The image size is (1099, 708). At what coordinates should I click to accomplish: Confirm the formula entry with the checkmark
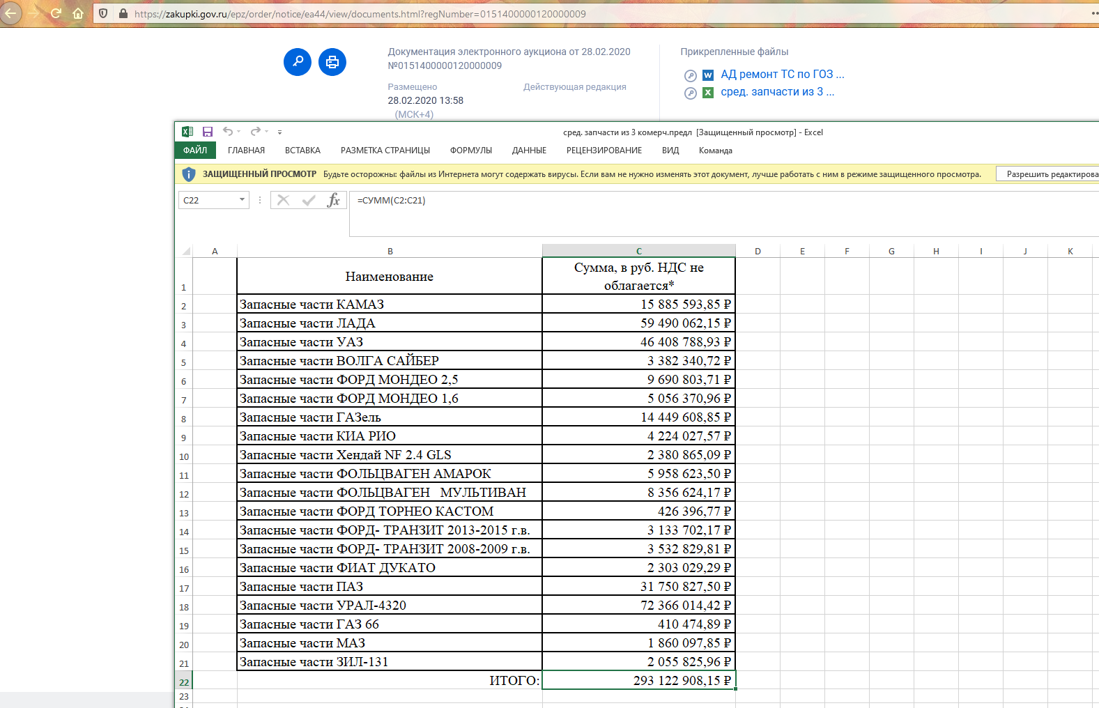pyautogui.click(x=309, y=200)
